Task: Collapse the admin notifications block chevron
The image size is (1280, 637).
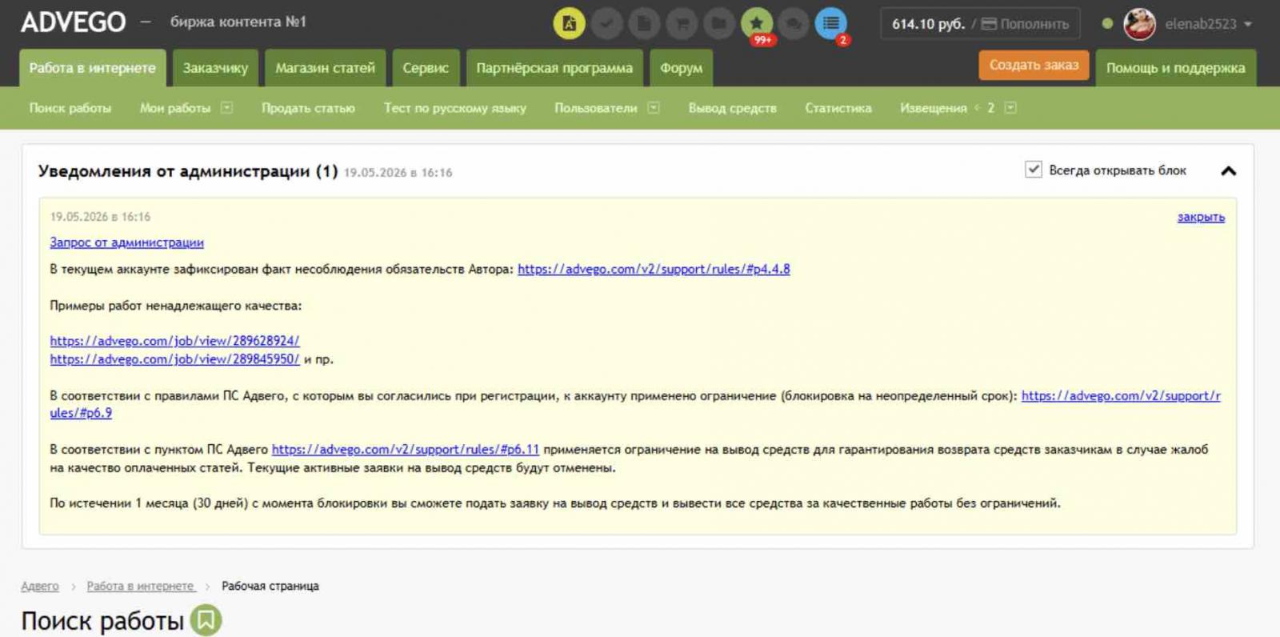Action: (1229, 170)
